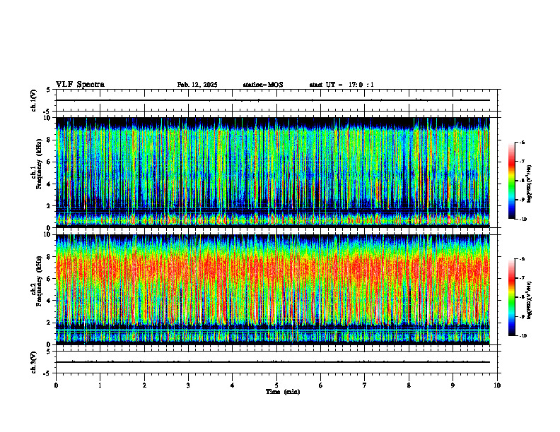Click time axis tick label "4"

233,385
